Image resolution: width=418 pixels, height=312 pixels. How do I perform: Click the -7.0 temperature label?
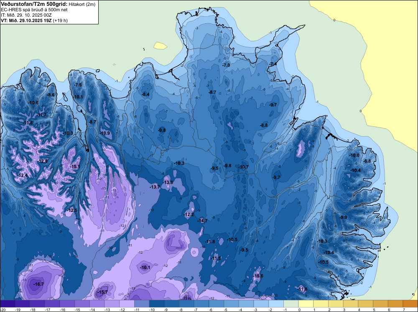226,65
